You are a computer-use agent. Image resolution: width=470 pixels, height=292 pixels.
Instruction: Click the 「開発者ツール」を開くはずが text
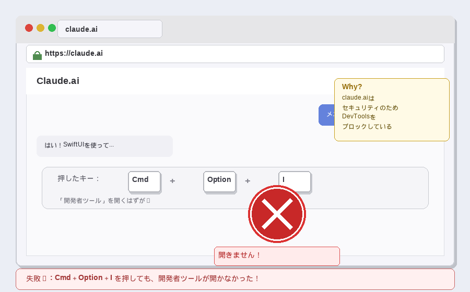(x=104, y=200)
